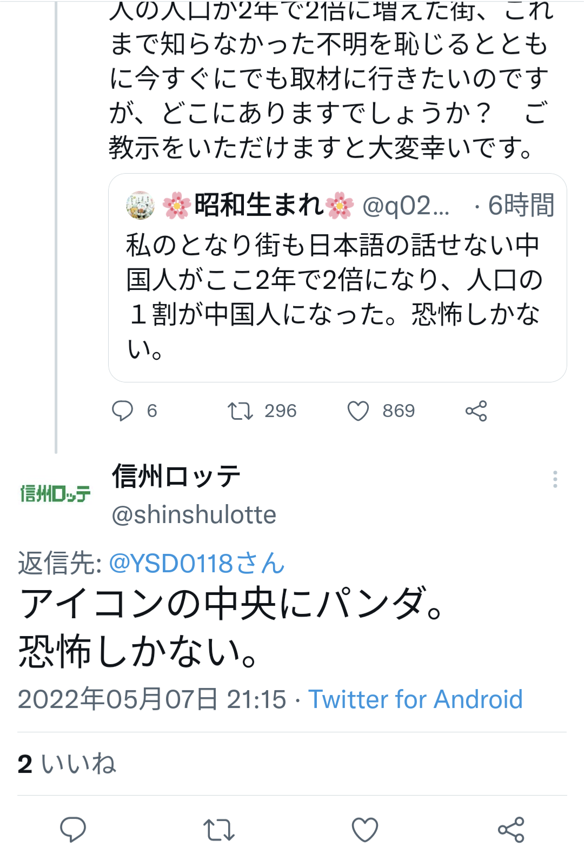
Task: Share the parent tweet
Action: (x=476, y=411)
